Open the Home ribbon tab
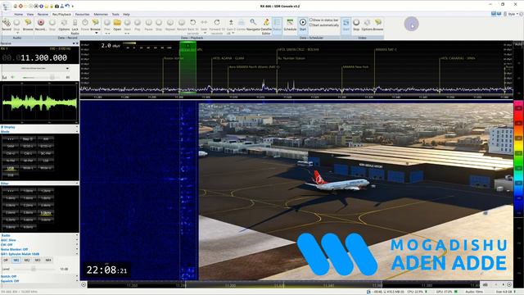The image size is (524, 295). point(18,15)
